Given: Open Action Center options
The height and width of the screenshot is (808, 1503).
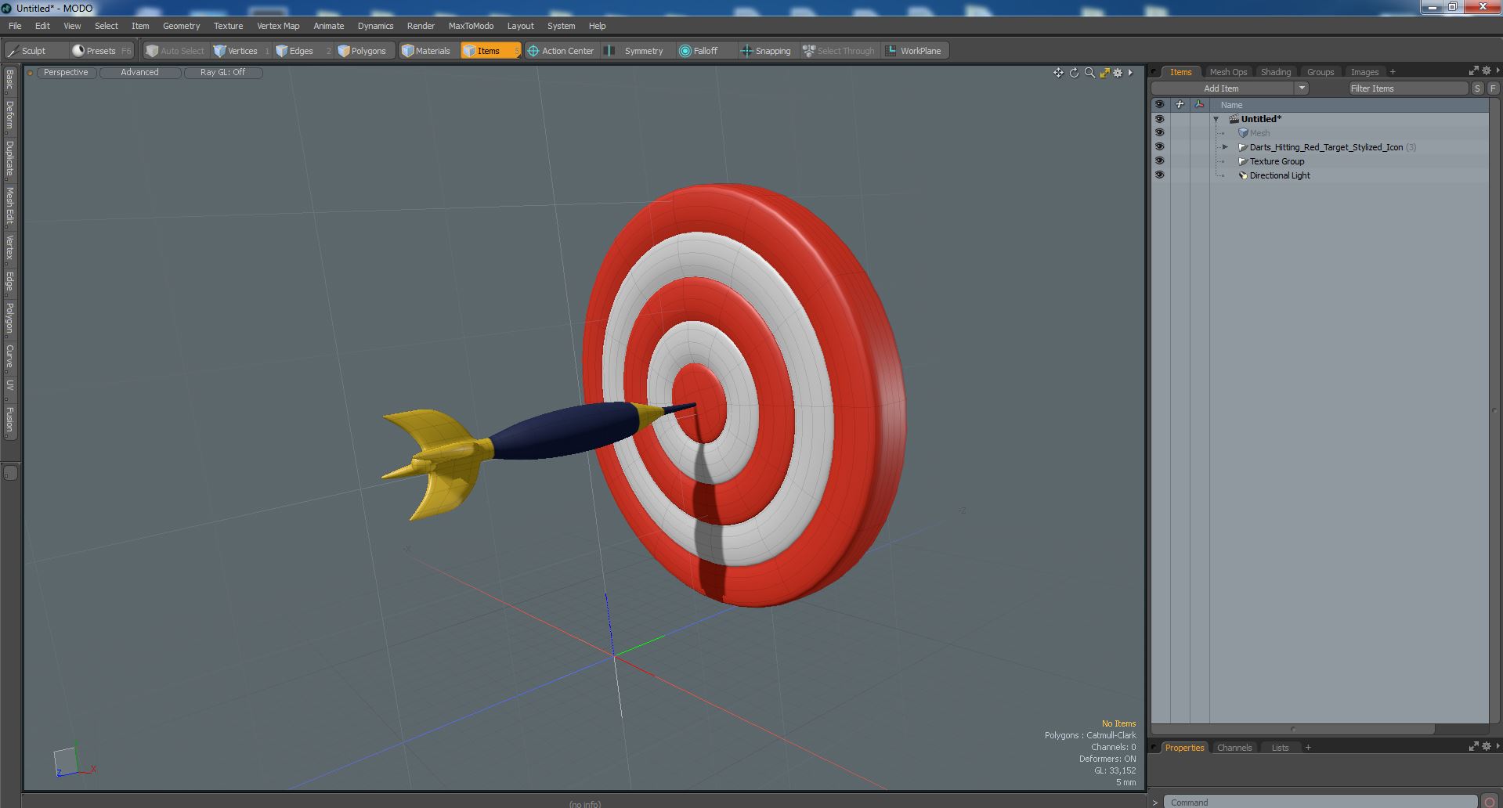Looking at the screenshot, I should coord(562,51).
